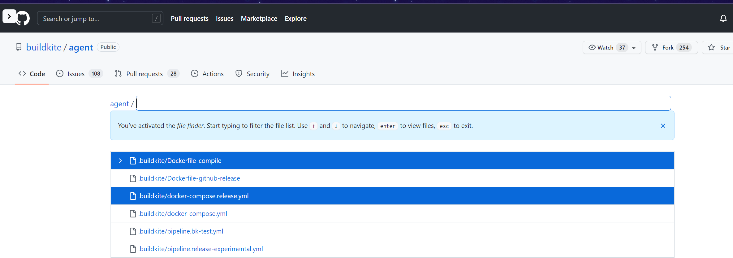Viewport: 733px width, 258px height.
Task: Open .buildkite/docker-compose.yml
Action: 183,214
